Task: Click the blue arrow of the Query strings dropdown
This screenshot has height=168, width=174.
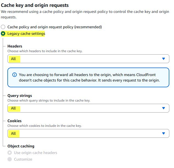Action: click(164, 108)
